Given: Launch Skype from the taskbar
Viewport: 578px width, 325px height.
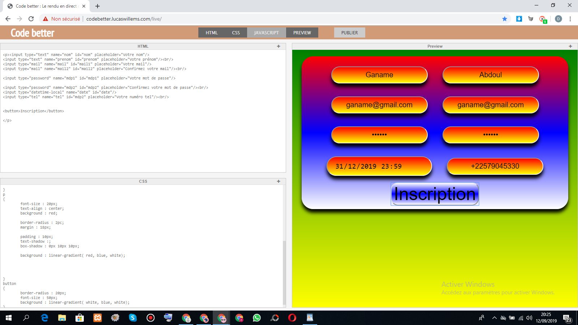Looking at the screenshot, I should point(133,318).
